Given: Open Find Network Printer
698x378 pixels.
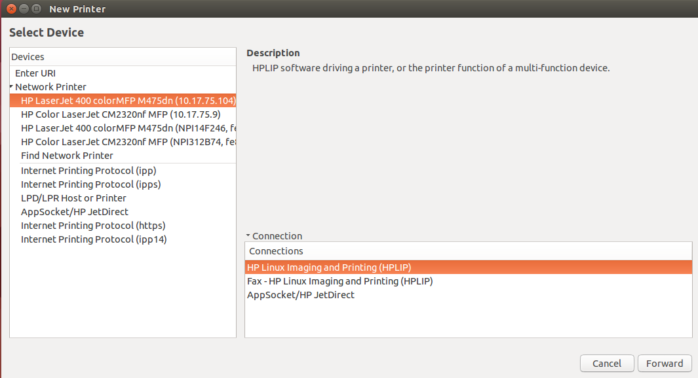Looking at the screenshot, I should tap(67, 155).
